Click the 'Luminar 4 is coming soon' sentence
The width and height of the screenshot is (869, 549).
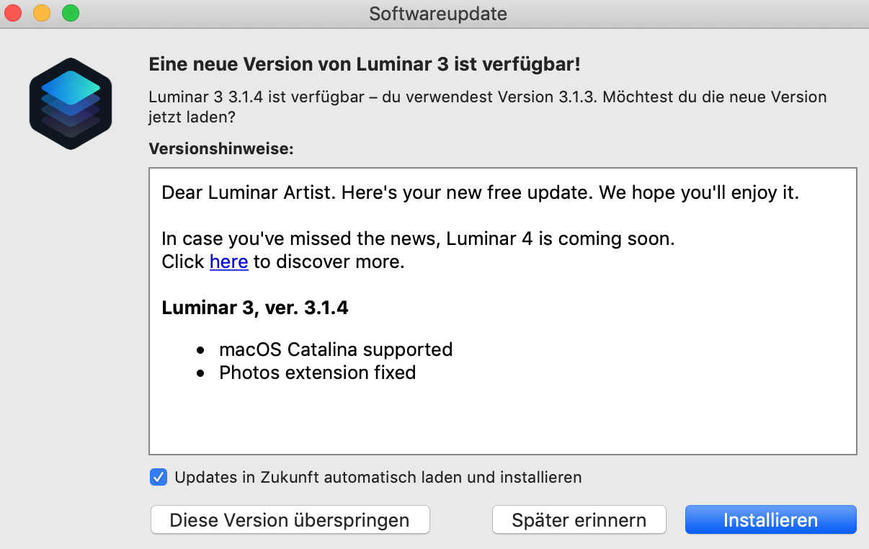pyautogui.click(x=418, y=238)
